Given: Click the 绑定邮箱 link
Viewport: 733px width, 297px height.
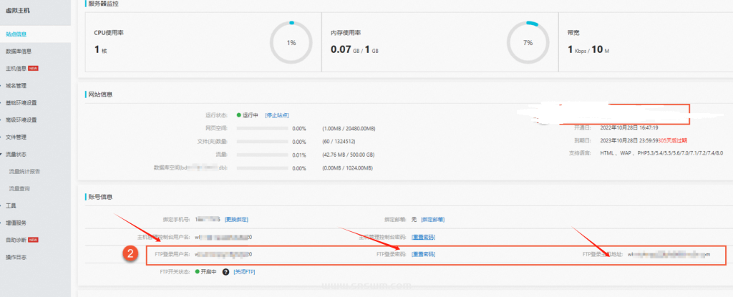Looking at the screenshot, I should point(432,220).
